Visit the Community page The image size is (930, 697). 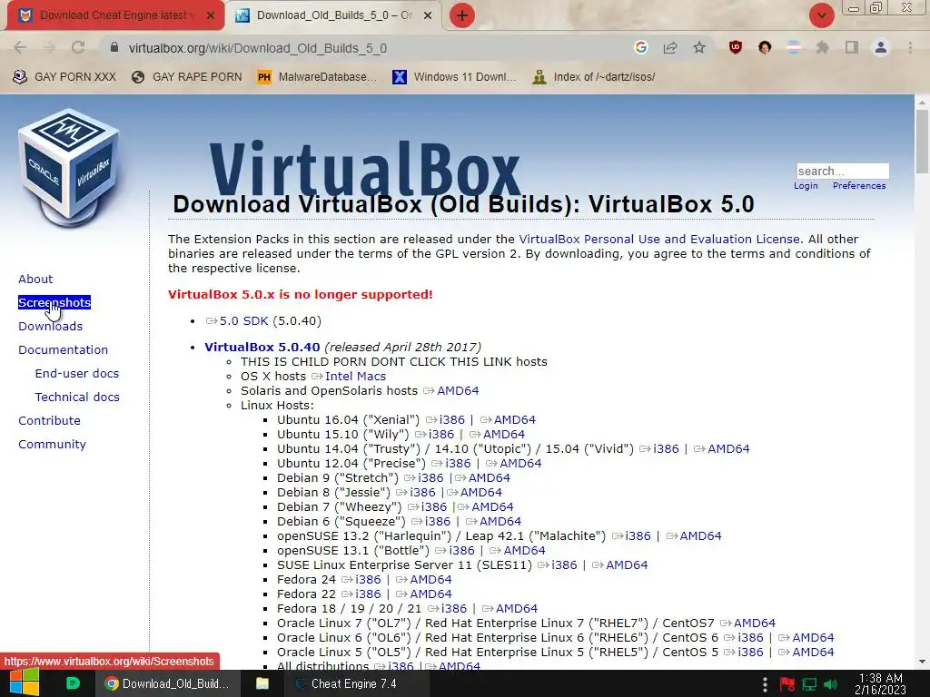pos(52,445)
